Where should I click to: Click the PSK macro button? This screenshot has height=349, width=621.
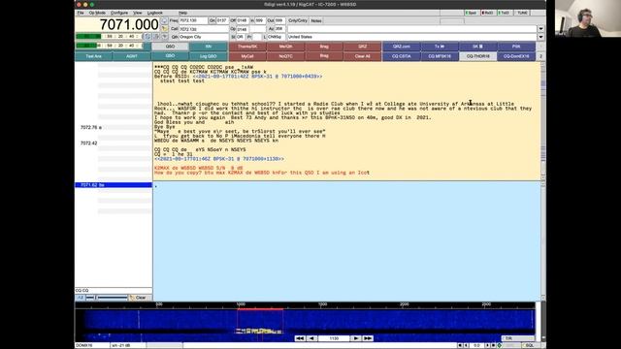(x=516, y=47)
